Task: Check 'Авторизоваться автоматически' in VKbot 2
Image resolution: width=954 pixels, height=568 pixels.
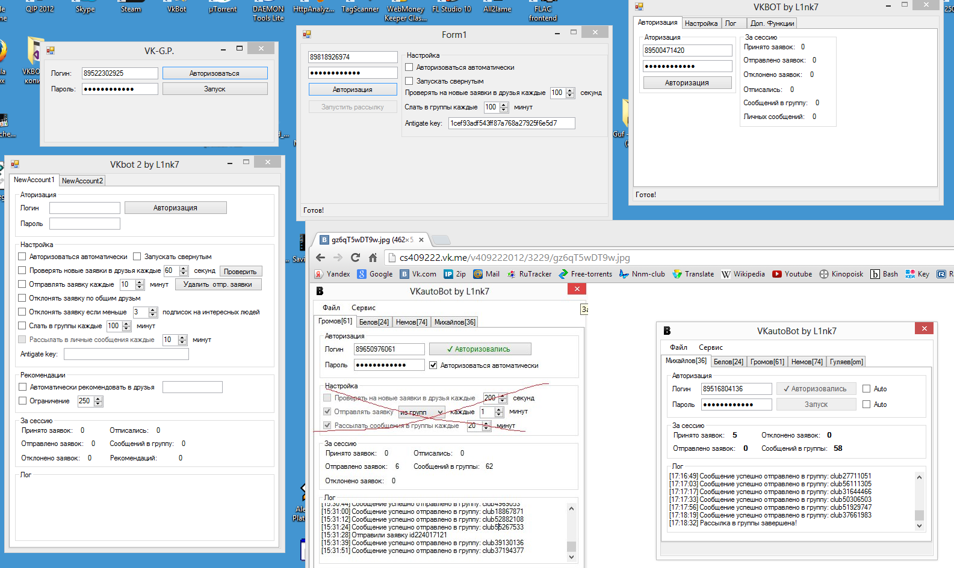Action: point(22,257)
